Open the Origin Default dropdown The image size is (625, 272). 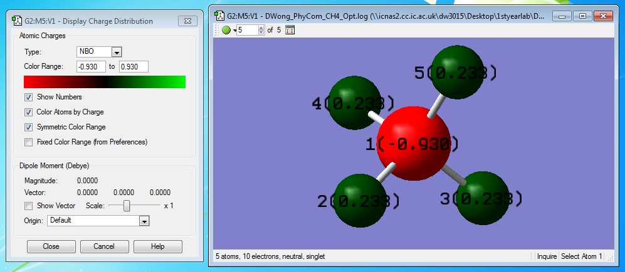(x=144, y=221)
